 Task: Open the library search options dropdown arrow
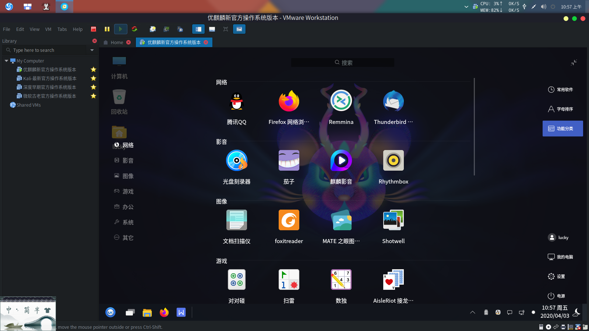(x=92, y=50)
